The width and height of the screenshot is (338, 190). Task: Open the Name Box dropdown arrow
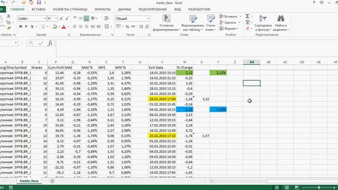(x=16, y=43)
